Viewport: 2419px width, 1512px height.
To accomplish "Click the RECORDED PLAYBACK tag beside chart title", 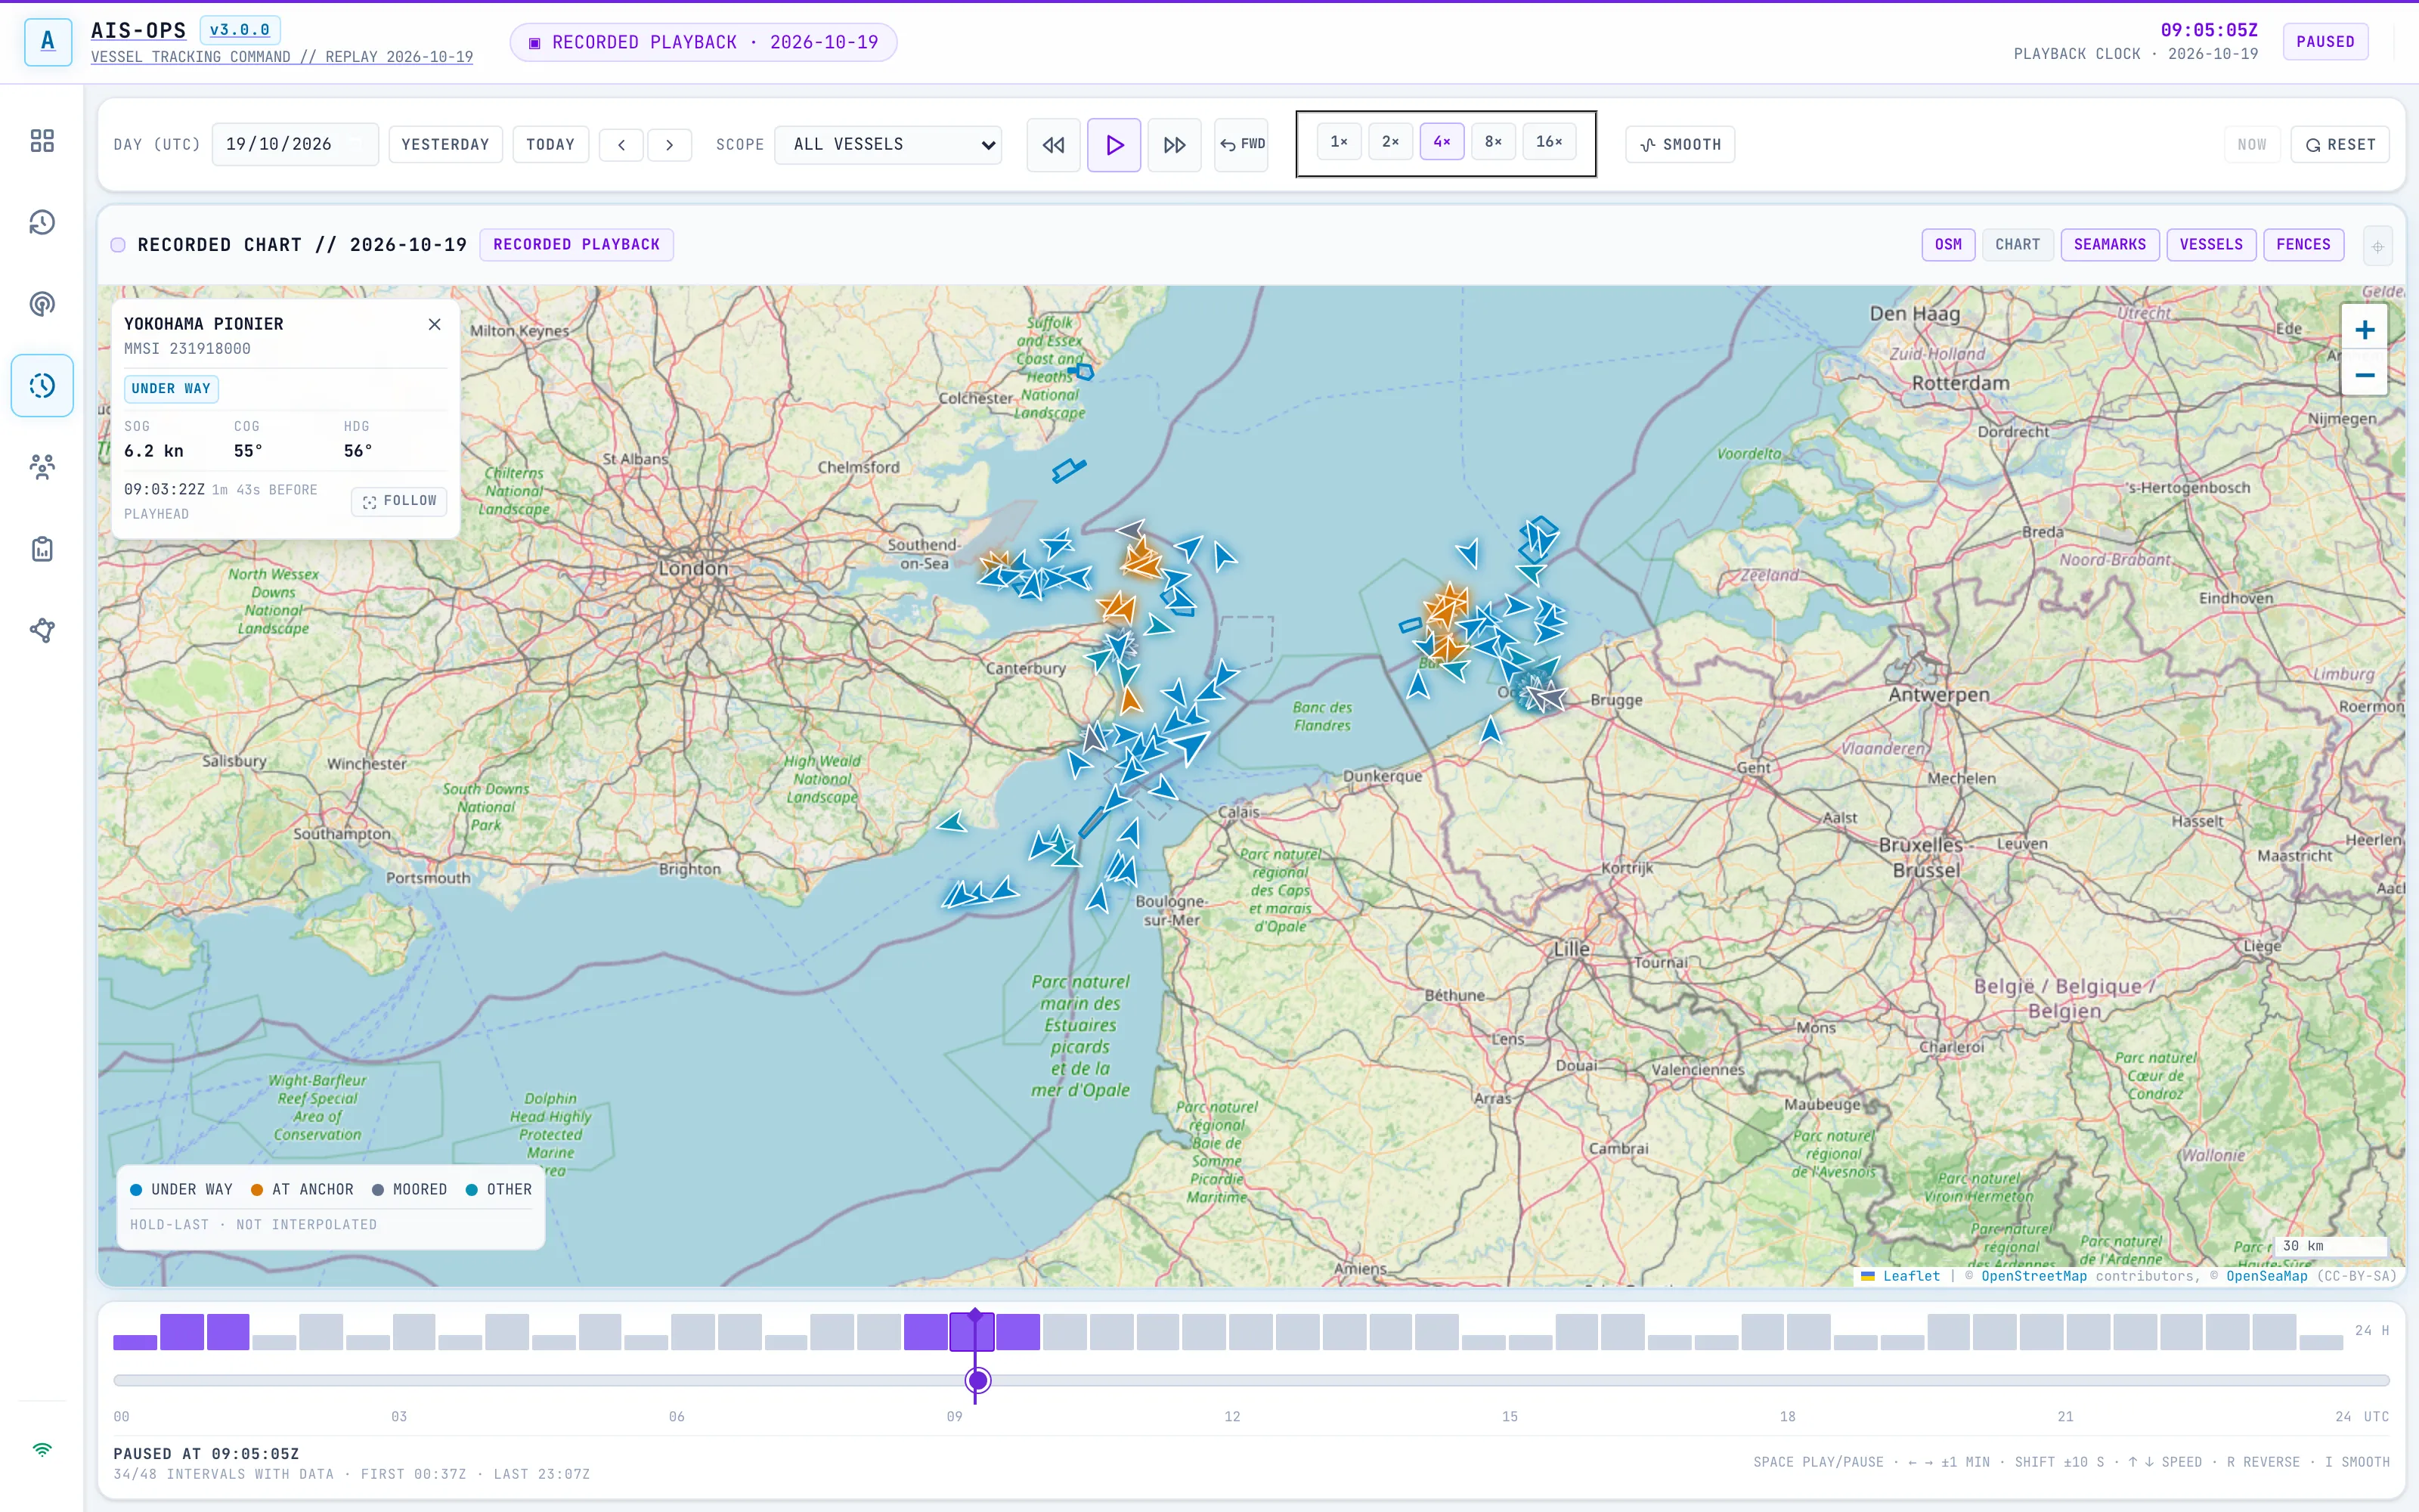I will point(576,245).
